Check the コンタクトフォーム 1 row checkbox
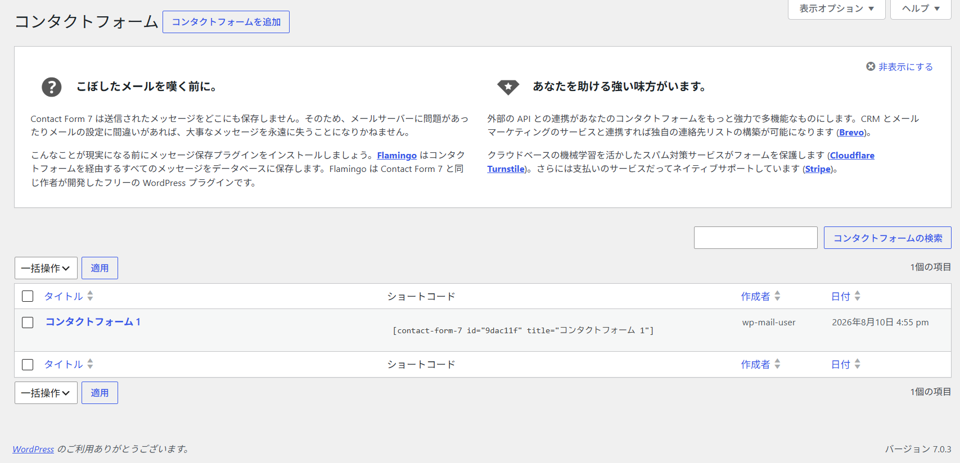Image resolution: width=960 pixels, height=463 pixels. click(28, 323)
